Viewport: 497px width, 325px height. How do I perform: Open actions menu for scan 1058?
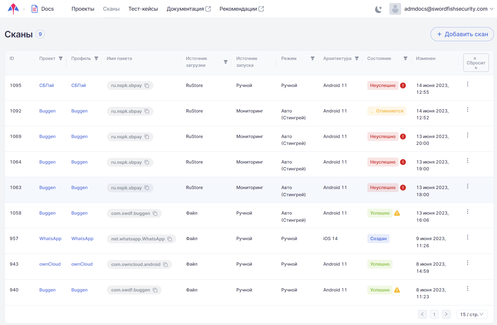click(468, 212)
